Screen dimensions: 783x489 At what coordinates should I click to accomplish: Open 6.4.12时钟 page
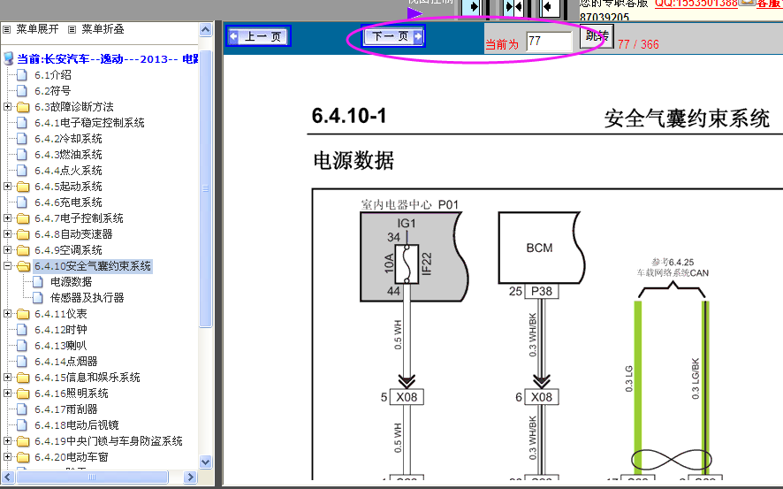click(61, 330)
